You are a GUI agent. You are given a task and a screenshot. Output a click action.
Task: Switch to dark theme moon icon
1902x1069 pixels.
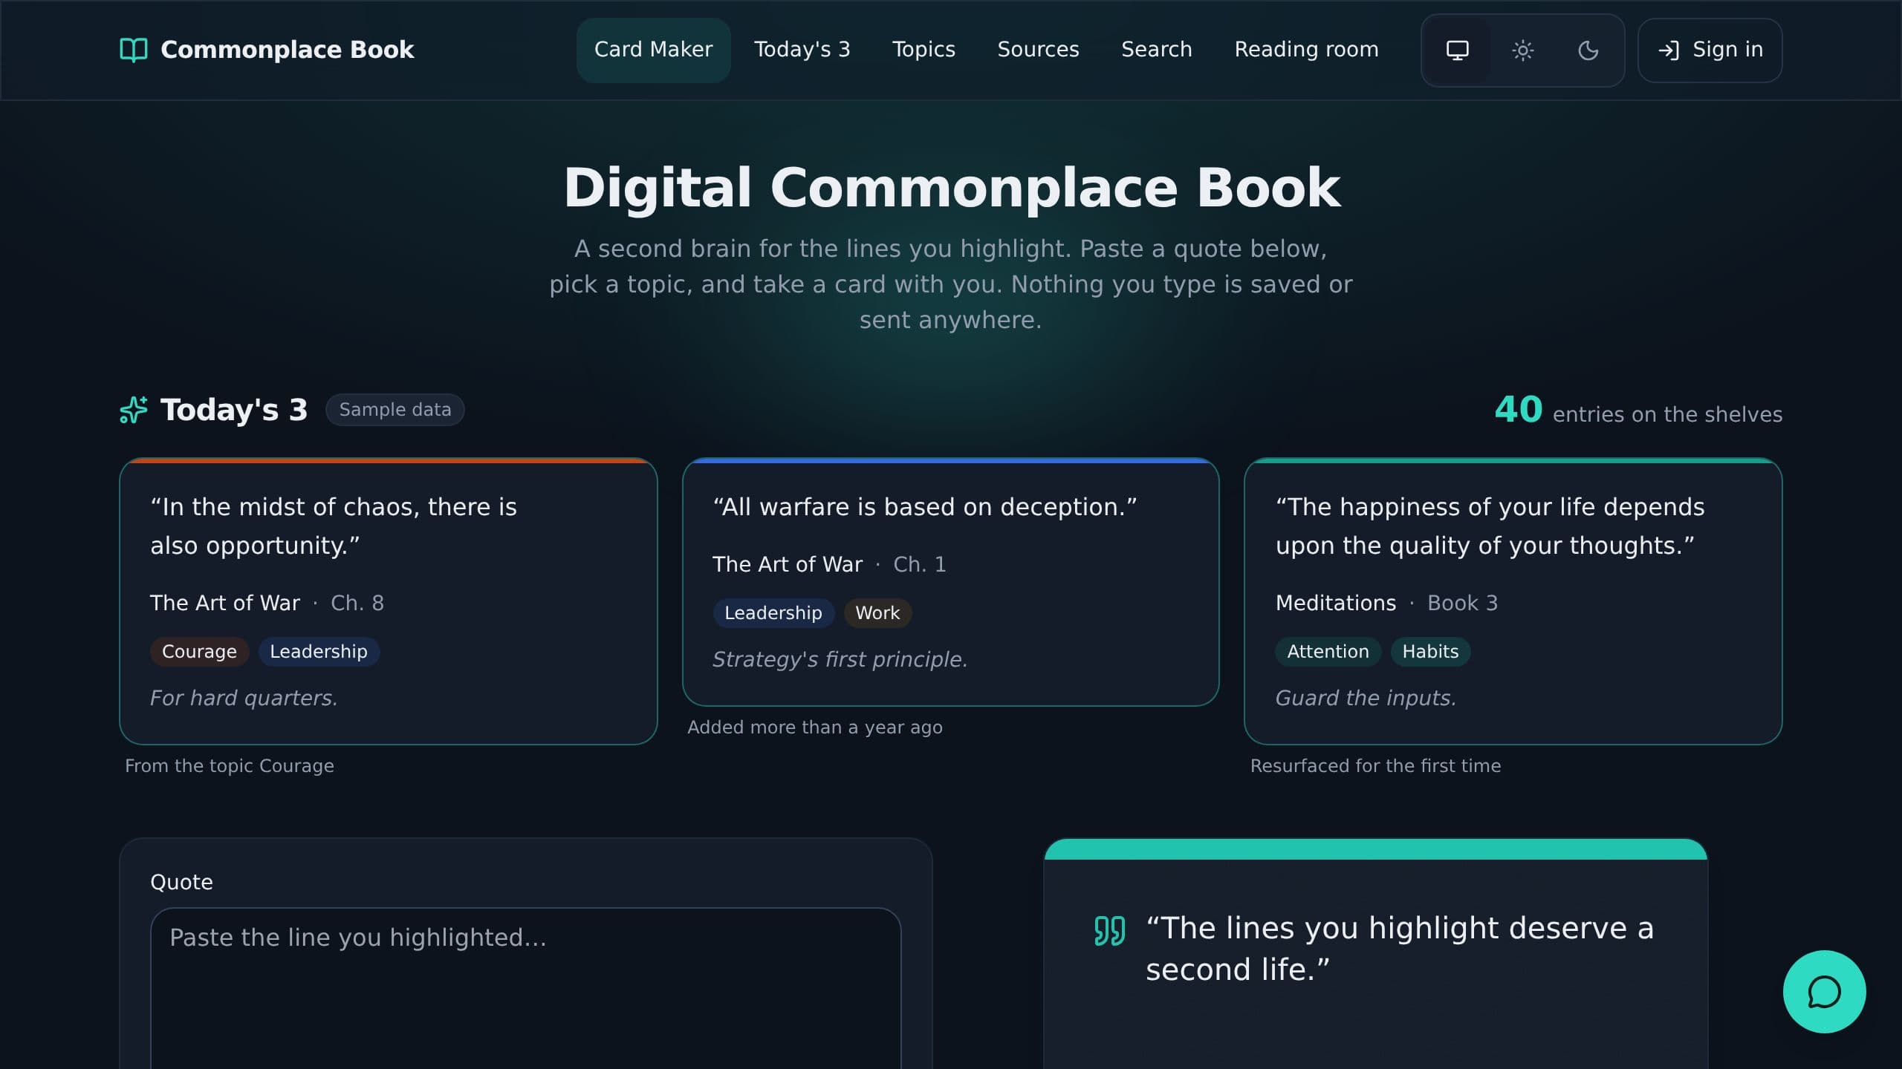(1588, 50)
